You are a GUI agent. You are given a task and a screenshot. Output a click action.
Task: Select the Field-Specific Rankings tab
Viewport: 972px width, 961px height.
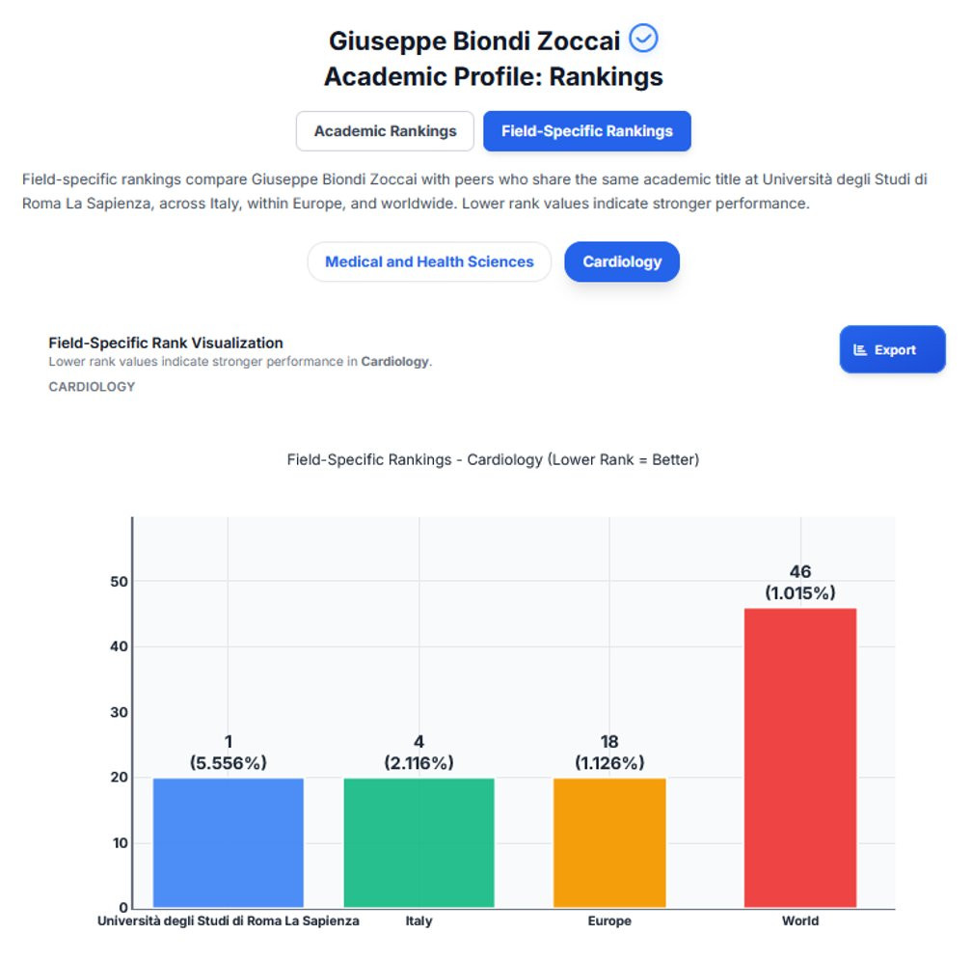point(587,131)
